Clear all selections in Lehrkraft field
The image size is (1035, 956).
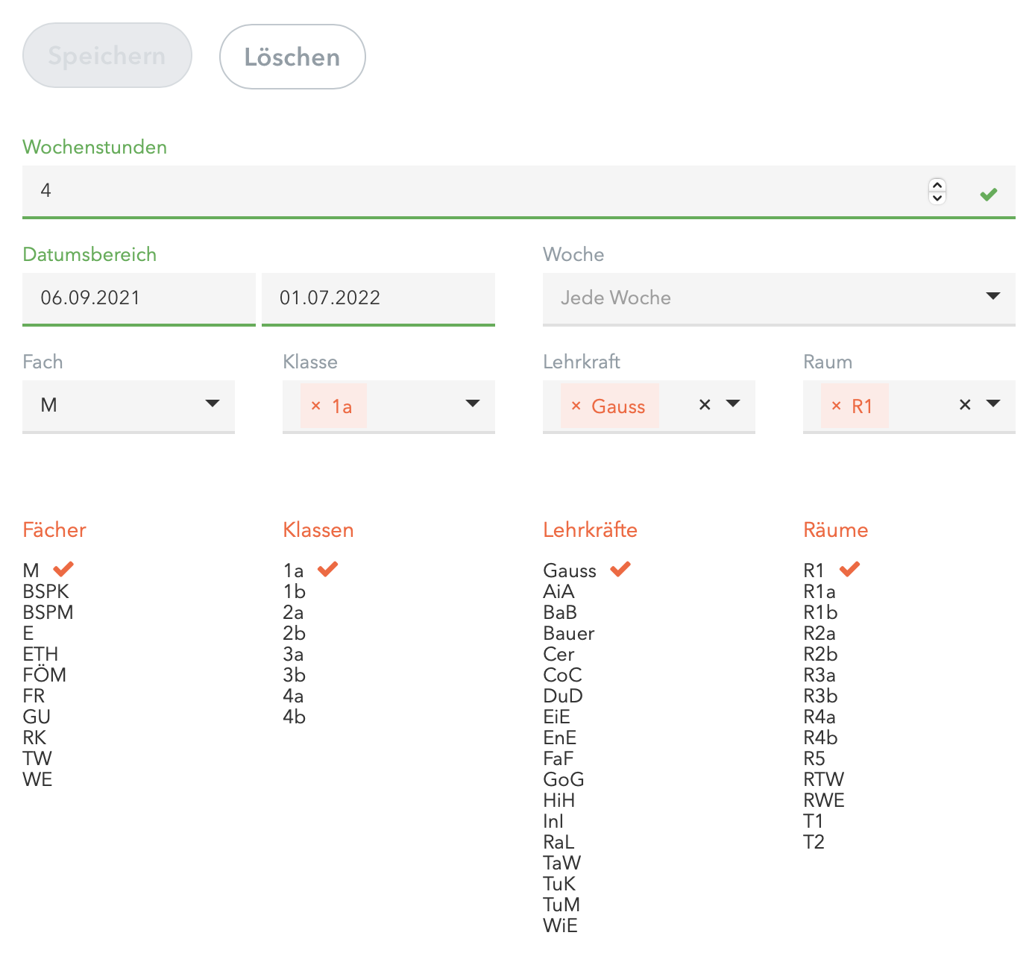click(705, 405)
